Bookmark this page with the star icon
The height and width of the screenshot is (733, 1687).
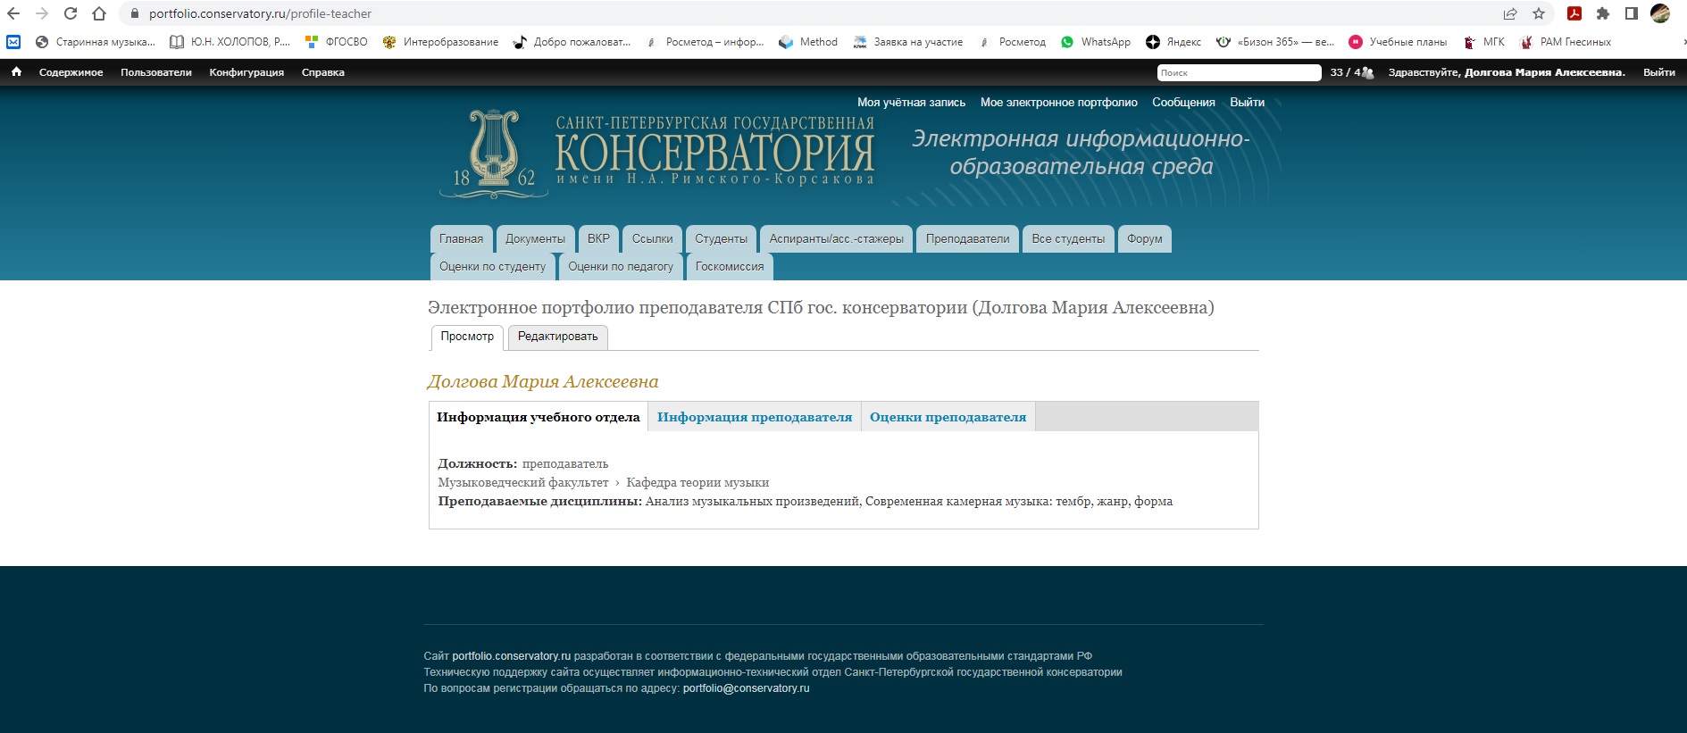[x=1538, y=13]
